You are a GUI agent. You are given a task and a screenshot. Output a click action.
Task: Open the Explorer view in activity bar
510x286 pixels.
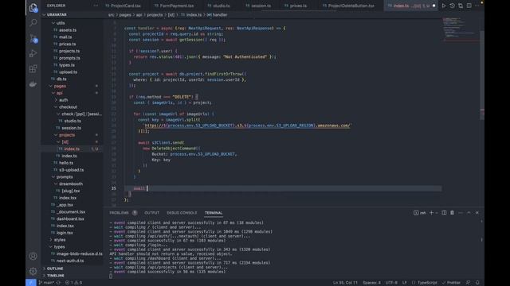(x=33, y=8)
